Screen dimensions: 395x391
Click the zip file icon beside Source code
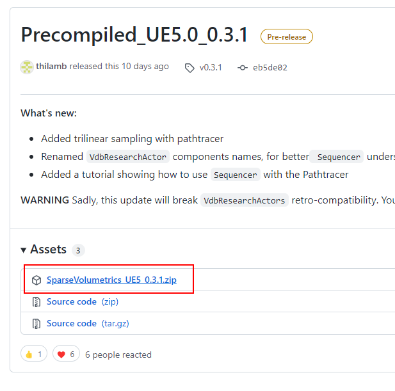point(36,302)
